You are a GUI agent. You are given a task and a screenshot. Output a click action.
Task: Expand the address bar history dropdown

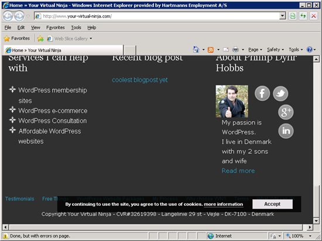(283, 16)
